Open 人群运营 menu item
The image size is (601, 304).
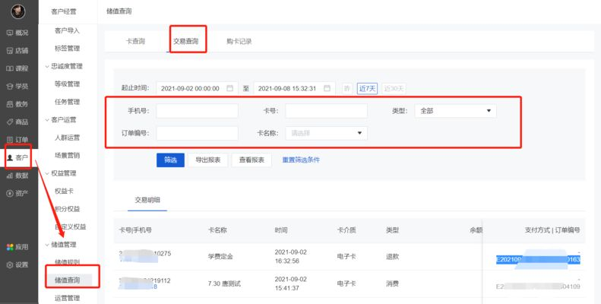click(67, 138)
